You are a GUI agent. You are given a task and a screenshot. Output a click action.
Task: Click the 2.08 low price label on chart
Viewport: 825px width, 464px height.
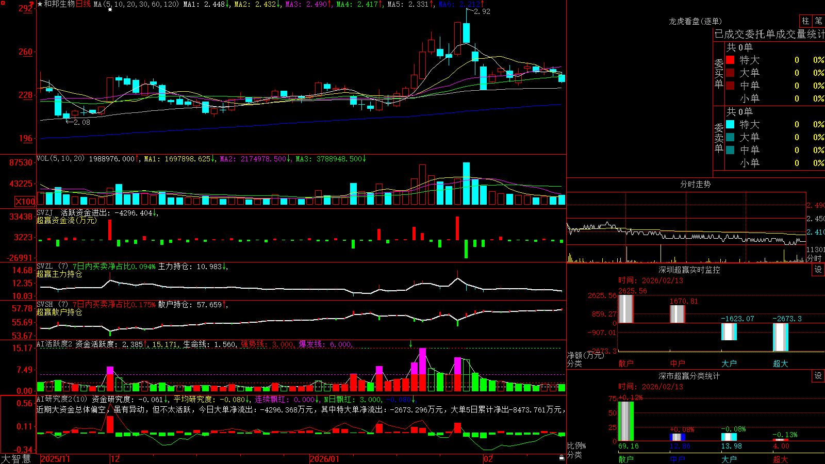81,122
